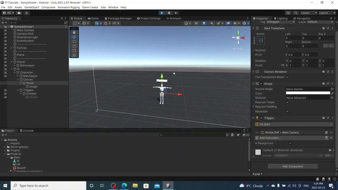
Task: Open the search icon in top toolbar
Action: [x=296, y=13]
